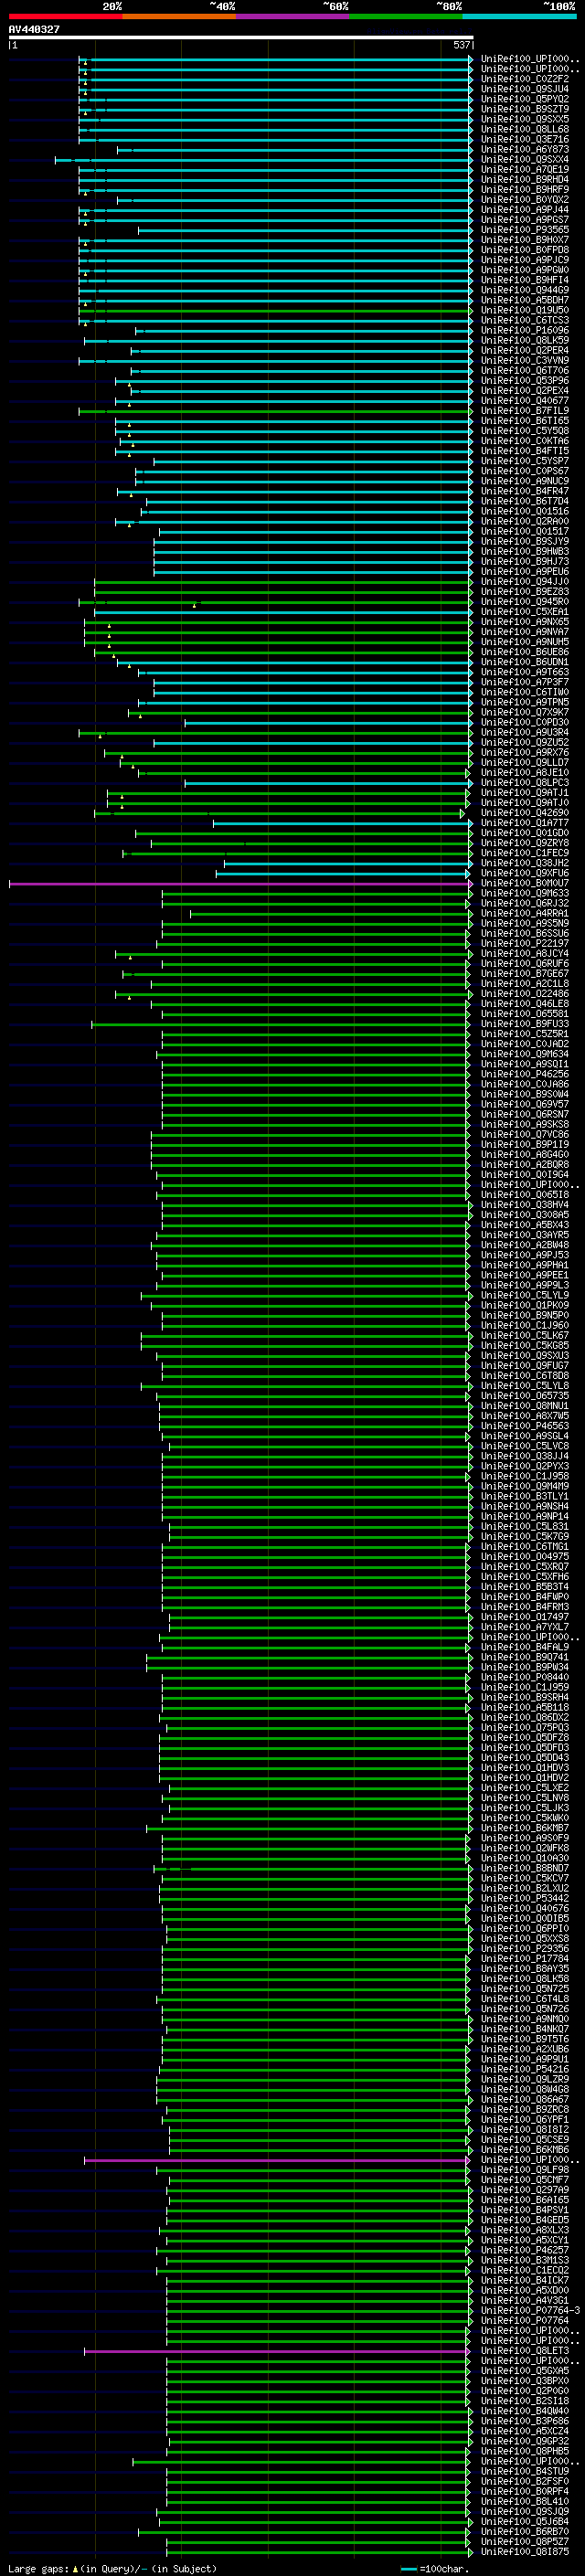Click the orange ~40% identity legend segment
585x2576 pixels.
pos(180,16)
